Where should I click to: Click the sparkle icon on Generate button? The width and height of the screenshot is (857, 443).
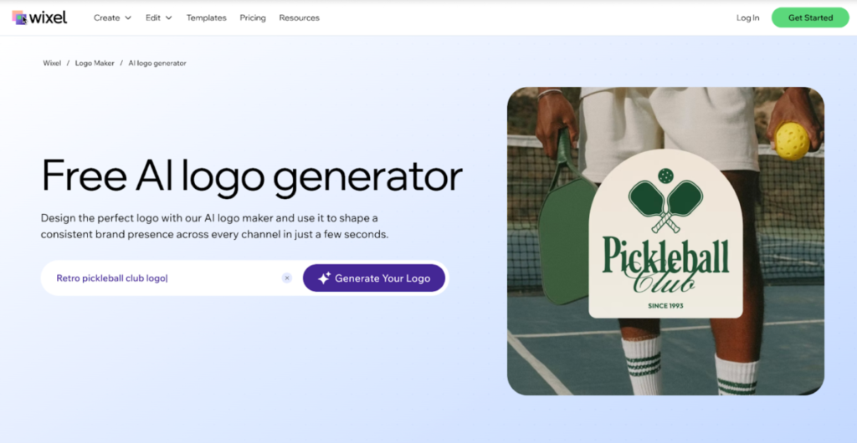324,278
